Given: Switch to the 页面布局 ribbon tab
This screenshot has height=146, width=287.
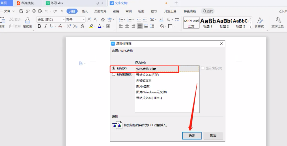Looking at the screenshot, I should pos(100,11).
